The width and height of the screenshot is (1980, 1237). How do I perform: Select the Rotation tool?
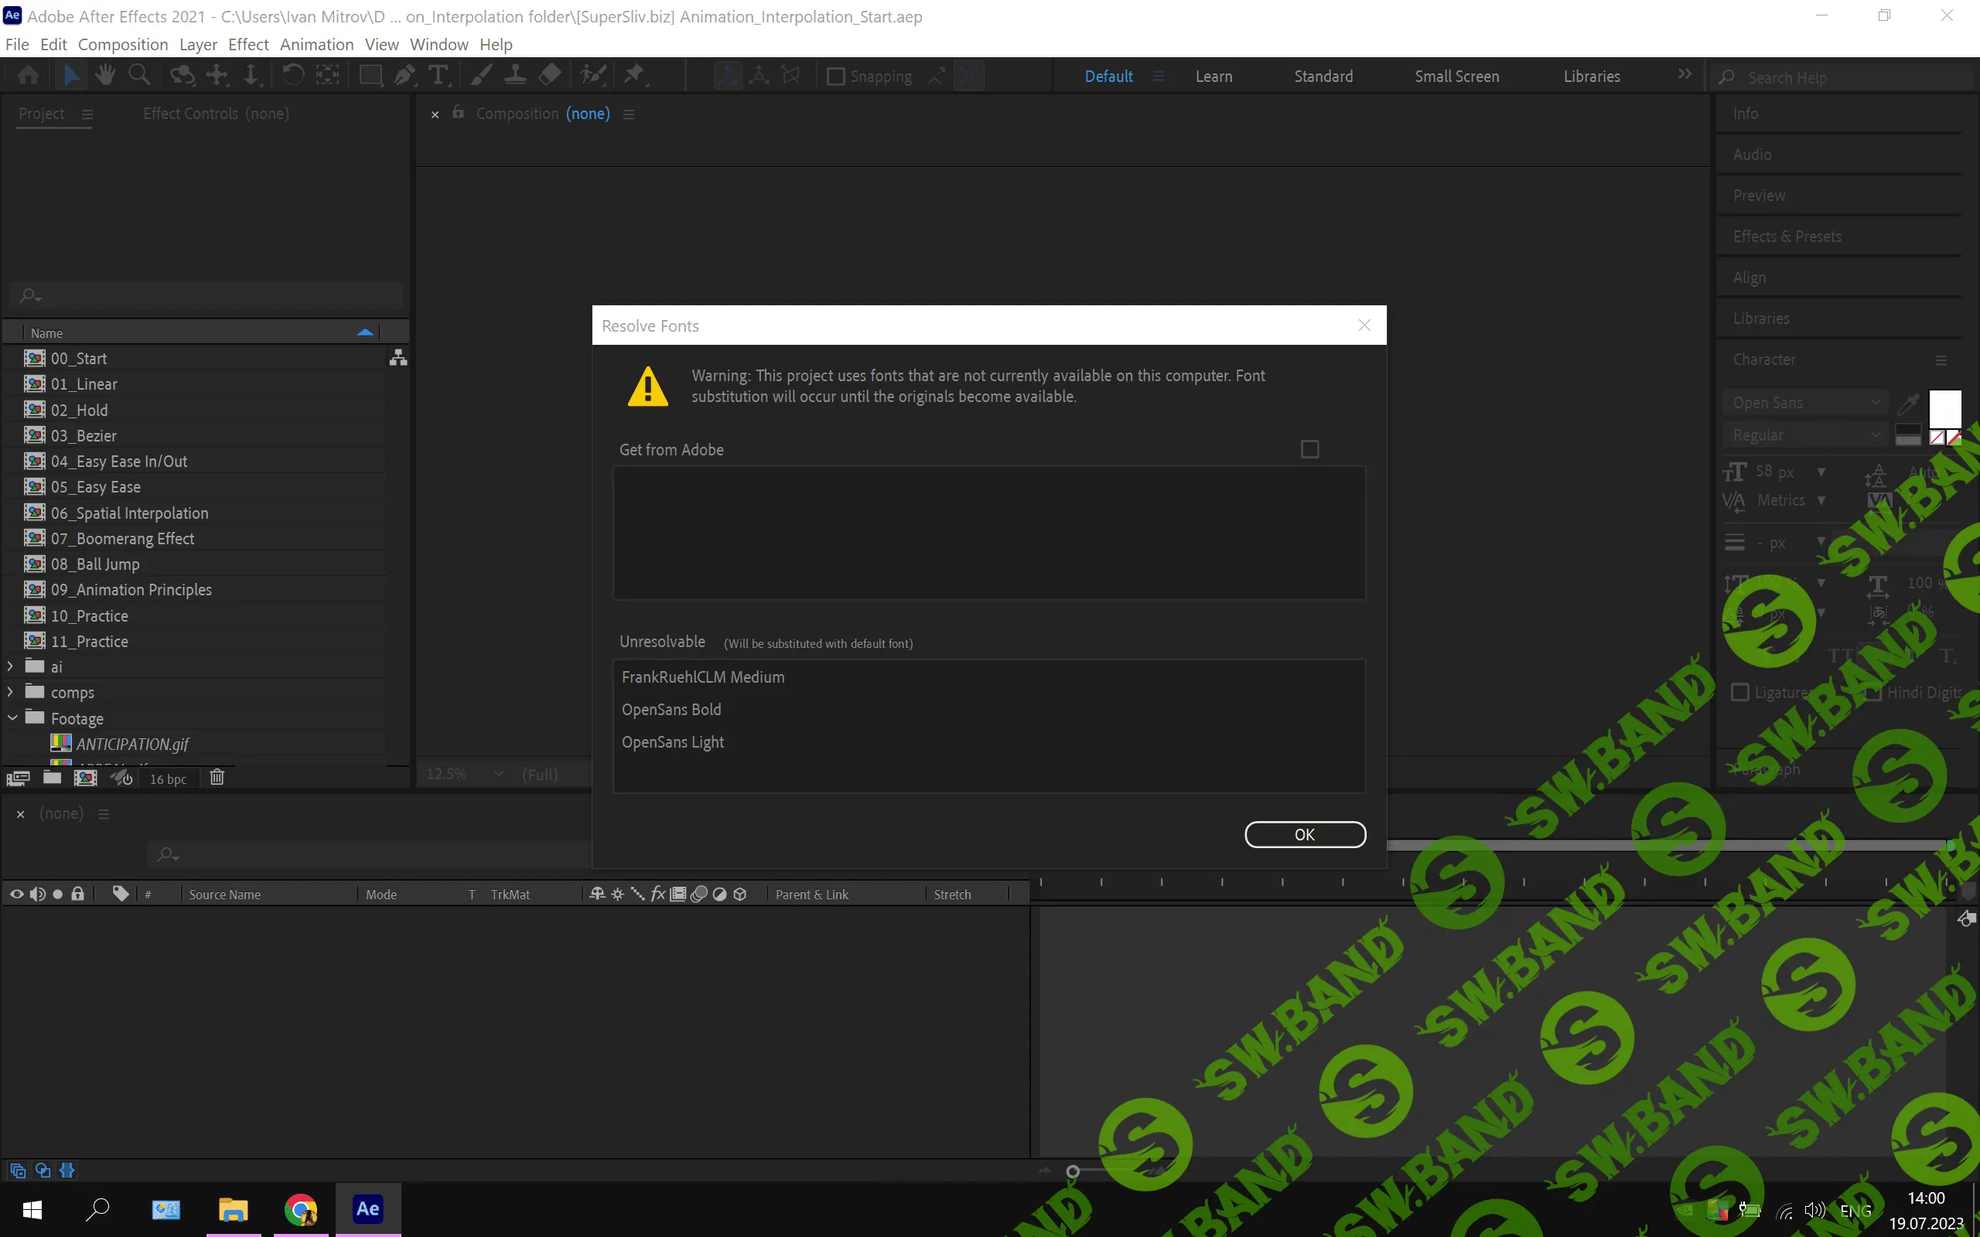pos(293,76)
